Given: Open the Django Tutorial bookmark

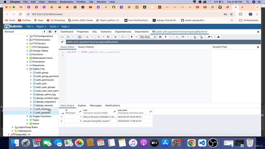Looking at the screenshot, I should point(165,20).
